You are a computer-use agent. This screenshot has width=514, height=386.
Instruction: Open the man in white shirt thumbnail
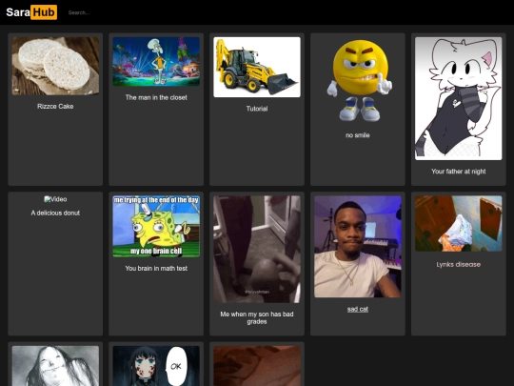click(x=358, y=247)
